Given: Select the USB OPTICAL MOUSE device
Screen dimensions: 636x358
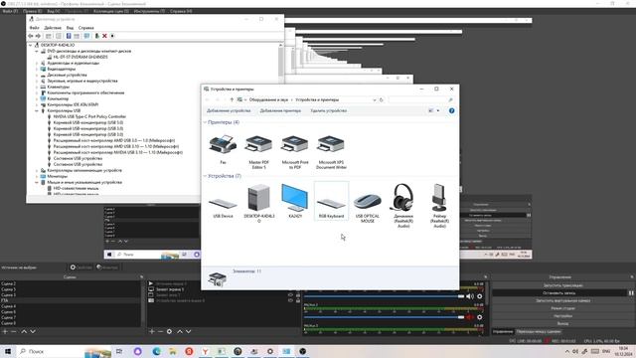Looking at the screenshot, I should [x=368, y=203].
